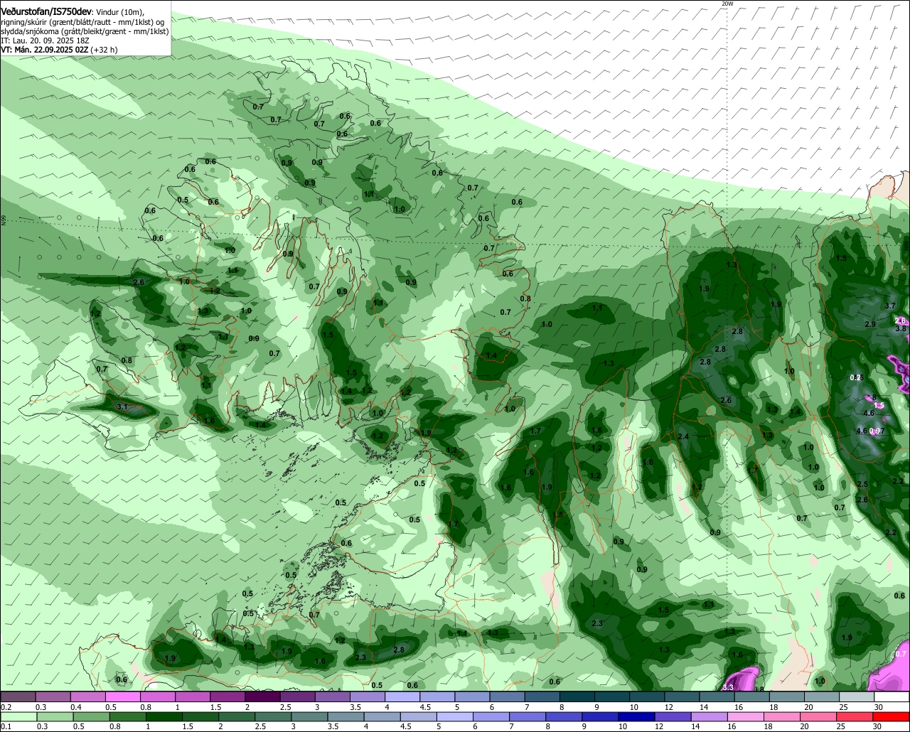Viewport: 910px width, 732px height.
Task: Click the 0.1 label in the rain legend row
Action: click(x=6, y=726)
